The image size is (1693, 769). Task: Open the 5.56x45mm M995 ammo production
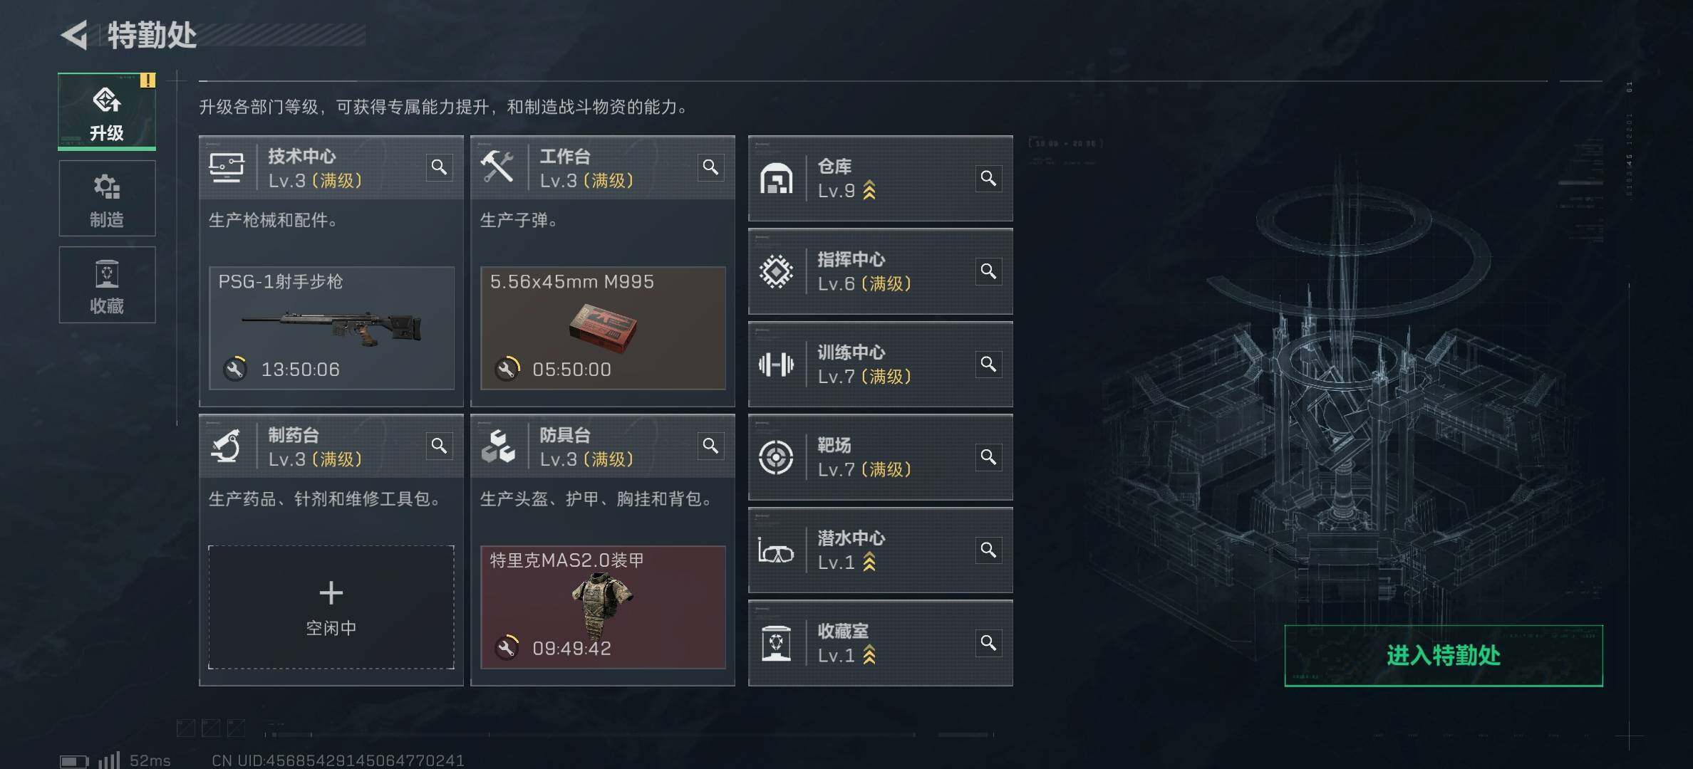603,328
